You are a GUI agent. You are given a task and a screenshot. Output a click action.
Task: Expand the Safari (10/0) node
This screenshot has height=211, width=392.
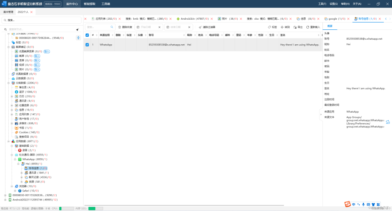coord(15,191)
